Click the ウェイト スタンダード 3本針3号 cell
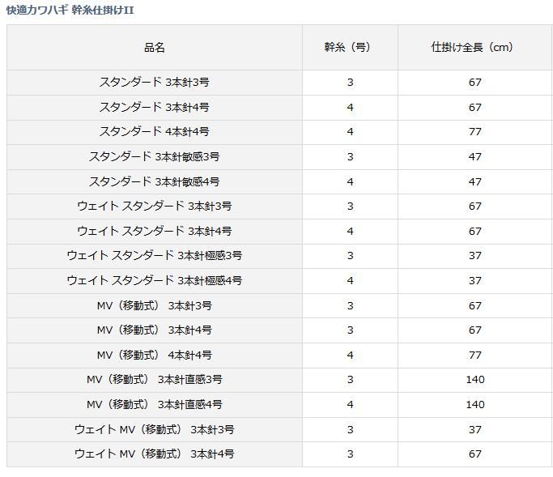The height and width of the screenshot is (477, 553). point(155,207)
